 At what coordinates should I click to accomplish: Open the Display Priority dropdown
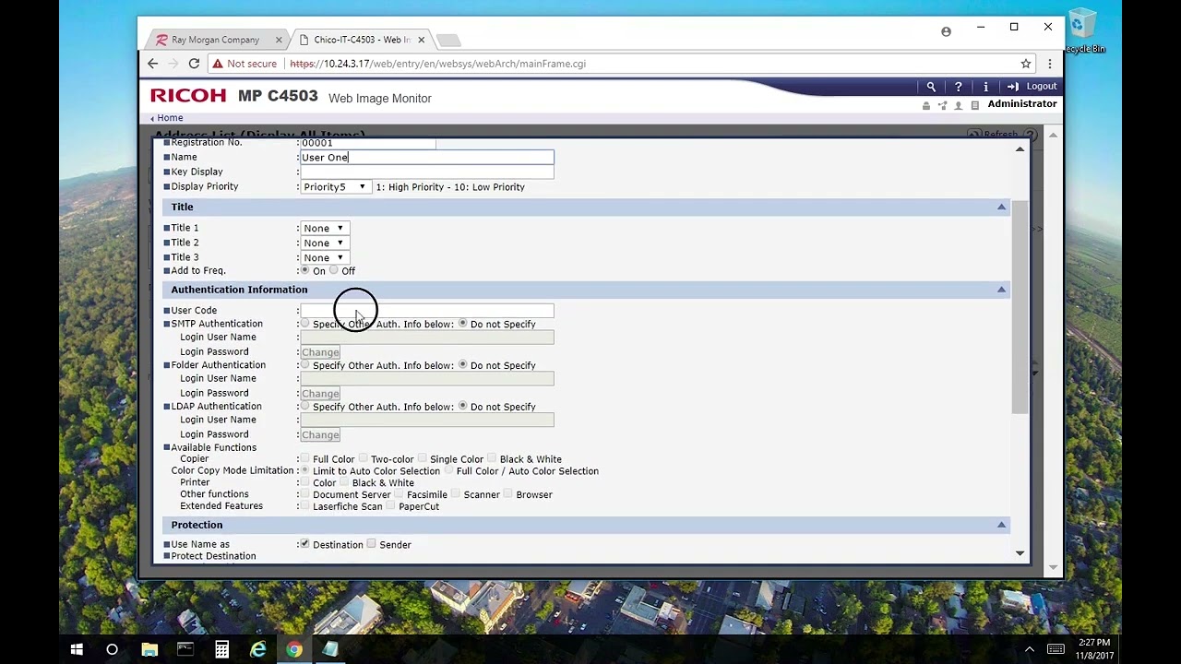tap(335, 187)
